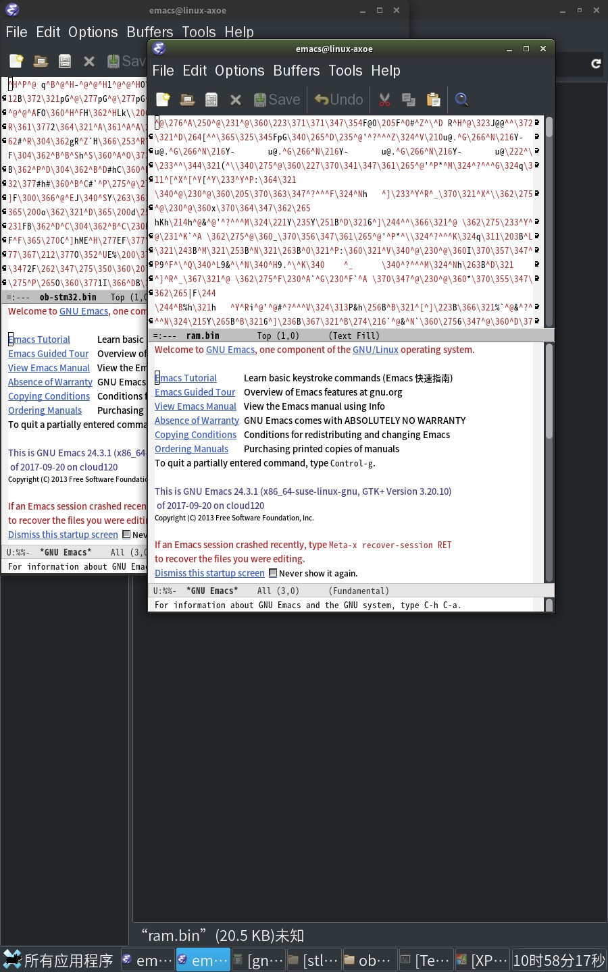Switch to [Te… taskbar entry
Viewport: 608px width, 972px height.
[425, 960]
